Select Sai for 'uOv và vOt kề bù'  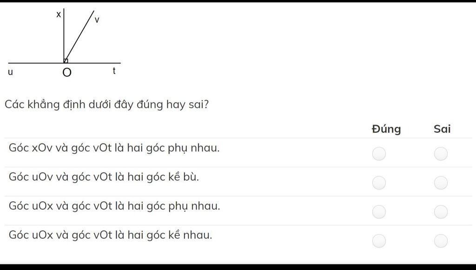[441, 183]
